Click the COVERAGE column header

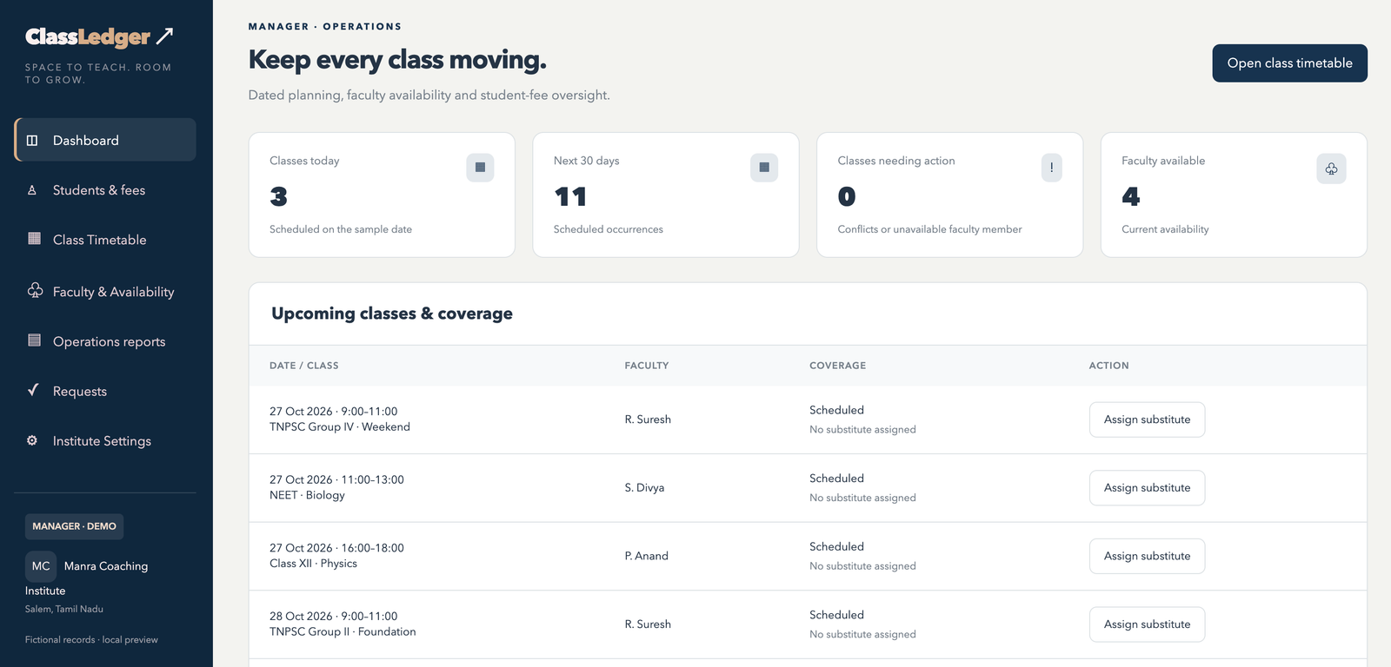point(838,366)
